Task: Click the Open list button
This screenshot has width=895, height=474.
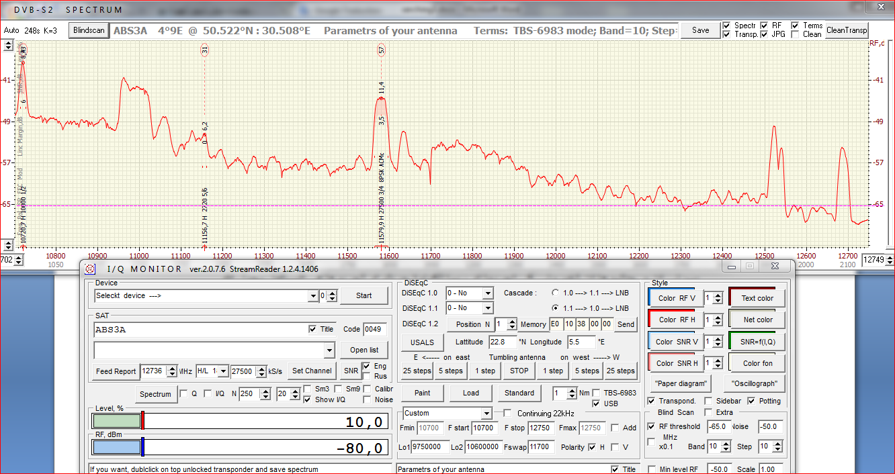Action: point(364,350)
